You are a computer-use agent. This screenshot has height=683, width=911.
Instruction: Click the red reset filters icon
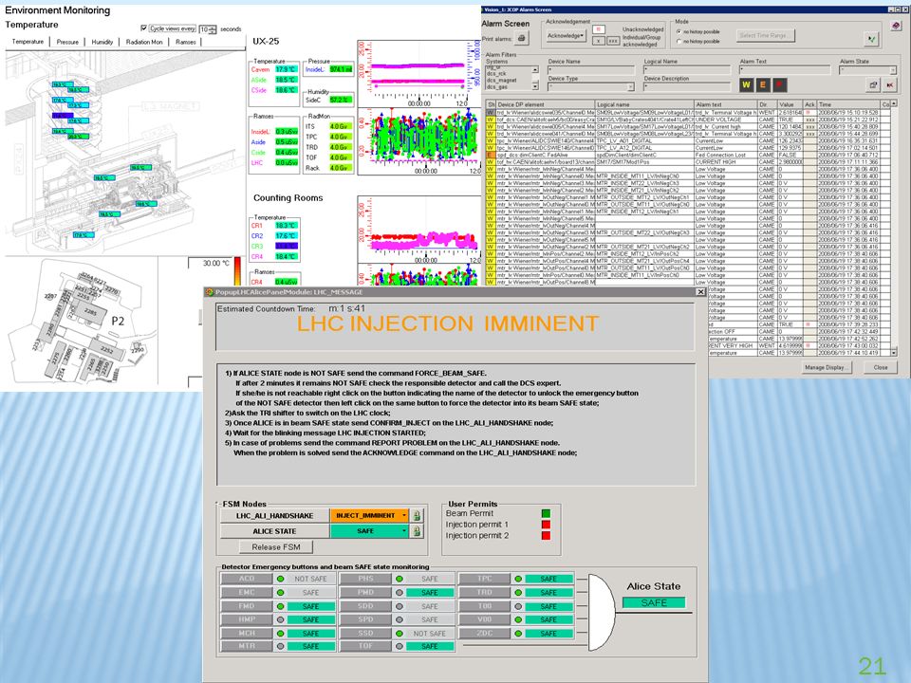point(889,84)
